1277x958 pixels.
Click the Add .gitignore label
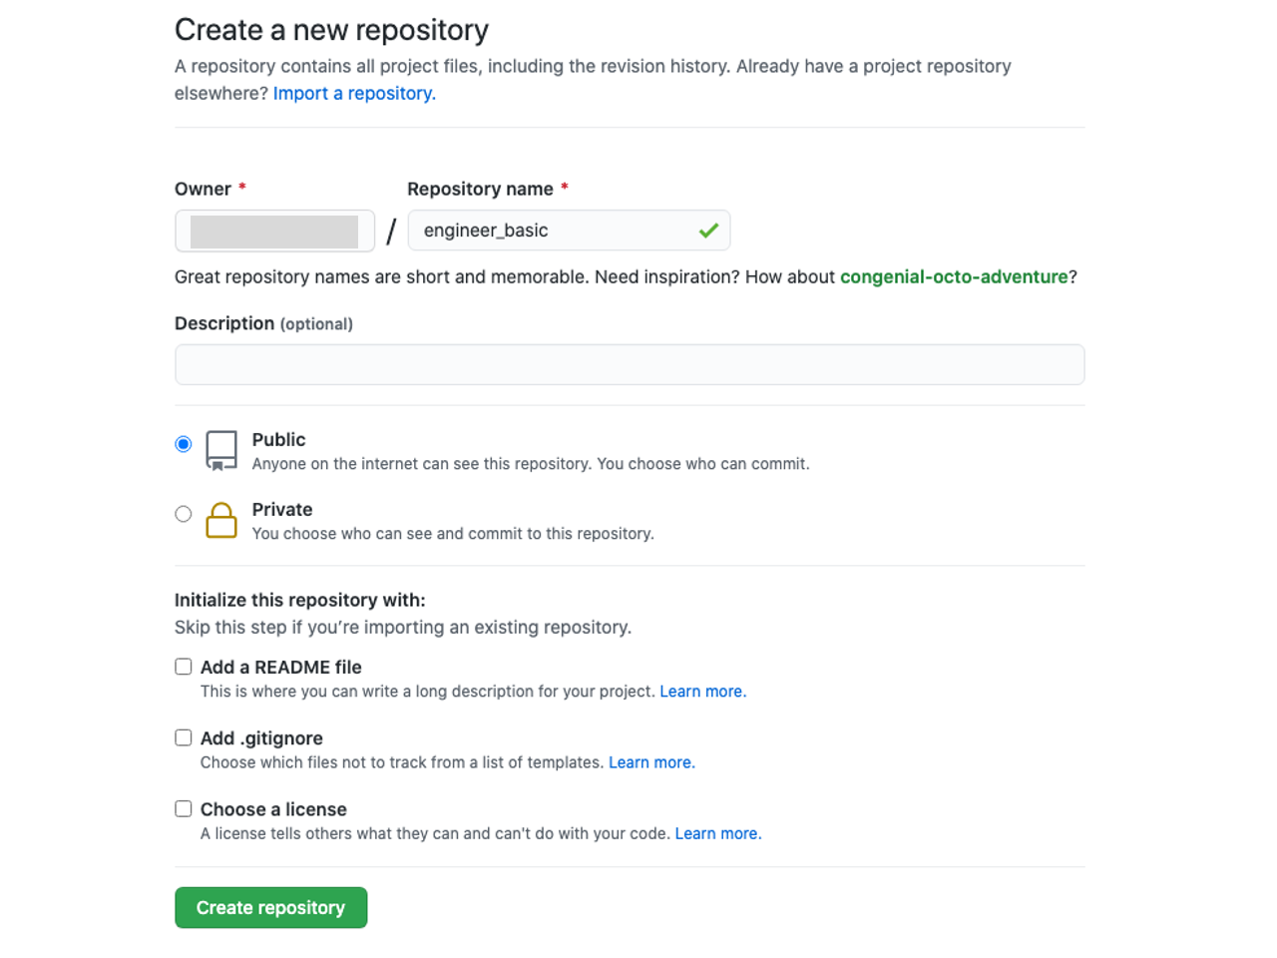(x=261, y=738)
